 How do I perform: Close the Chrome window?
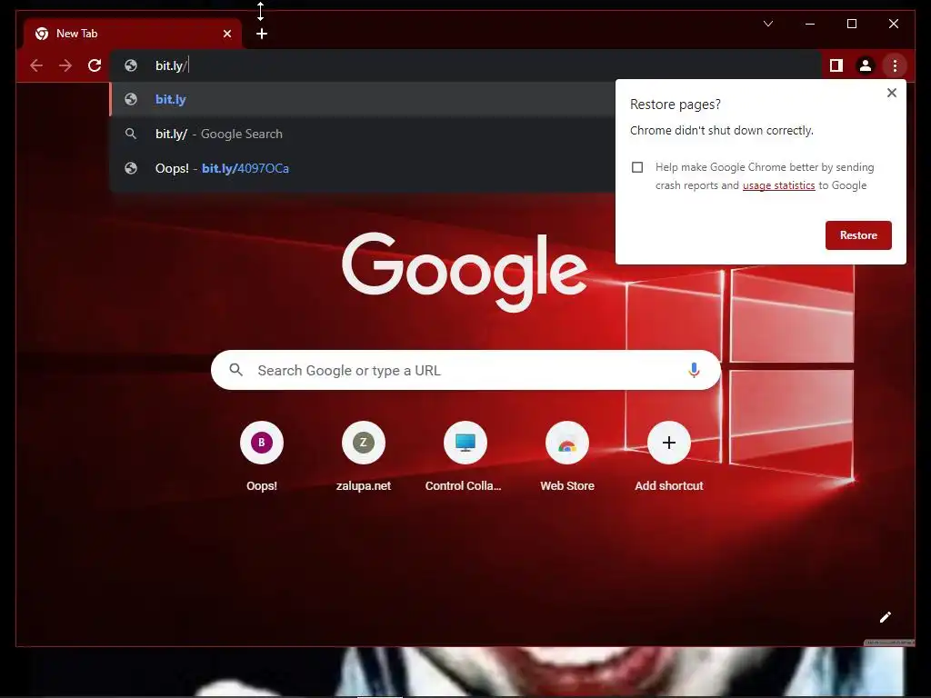point(894,24)
